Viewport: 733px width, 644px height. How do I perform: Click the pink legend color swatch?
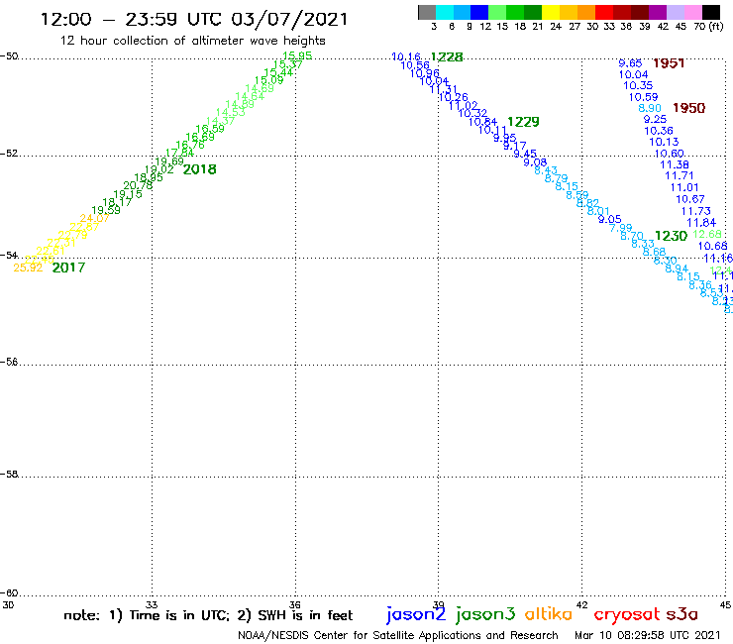[692, 12]
